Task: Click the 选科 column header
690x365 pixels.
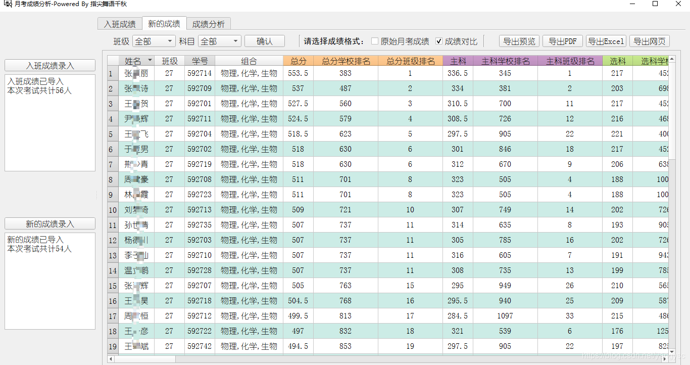Action: [618, 61]
